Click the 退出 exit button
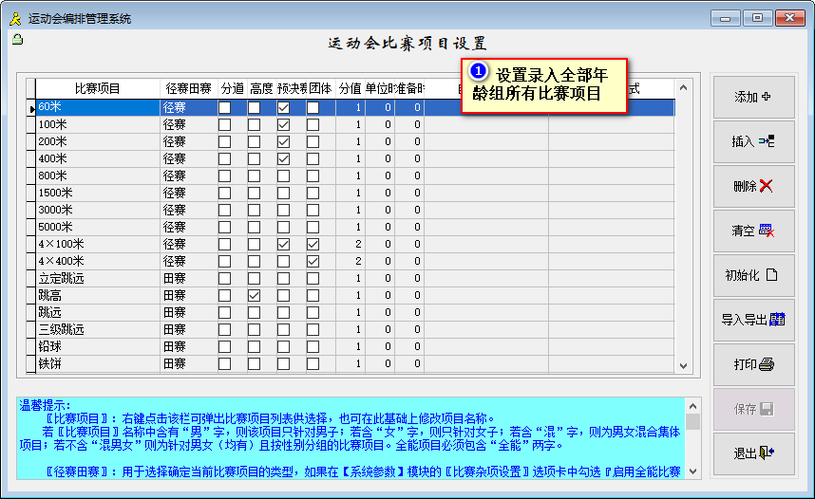Viewport: 815px width, 499px height. tap(751, 453)
